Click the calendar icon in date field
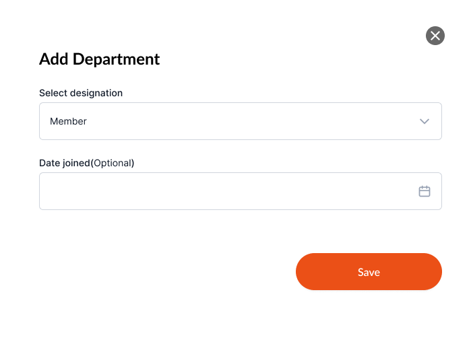Image resolution: width=469 pixels, height=346 pixels. click(x=425, y=191)
